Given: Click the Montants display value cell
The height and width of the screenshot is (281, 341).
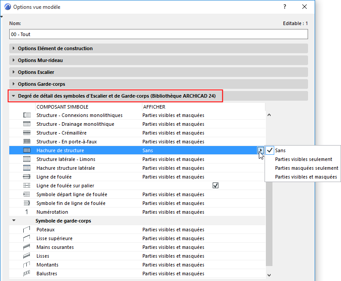Looking at the screenshot, I should tap(173, 265).
